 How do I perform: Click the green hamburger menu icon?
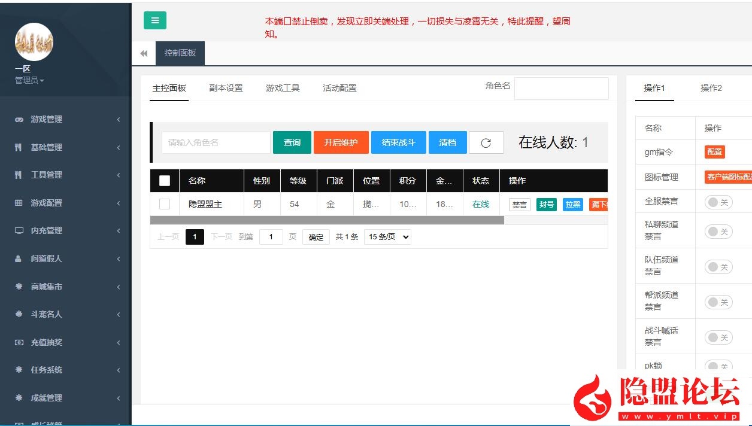(x=155, y=20)
